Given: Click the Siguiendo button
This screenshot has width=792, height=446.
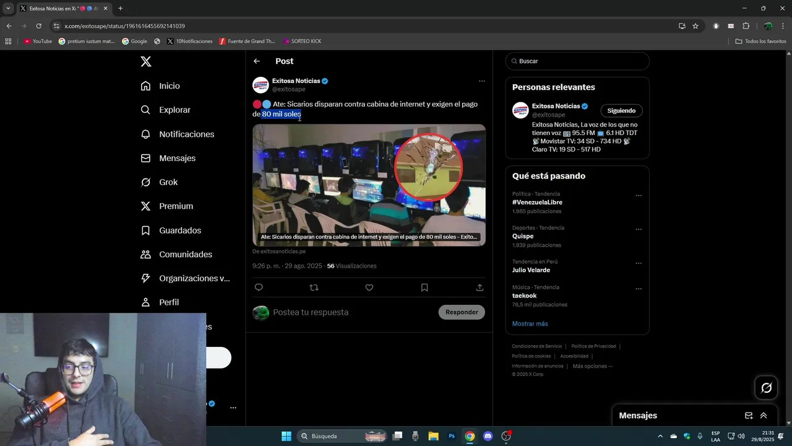Looking at the screenshot, I should tap(621, 111).
